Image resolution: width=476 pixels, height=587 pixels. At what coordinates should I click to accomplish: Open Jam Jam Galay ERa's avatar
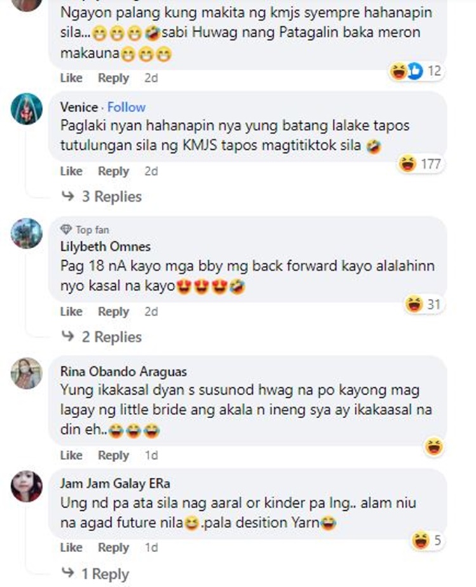(x=26, y=486)
